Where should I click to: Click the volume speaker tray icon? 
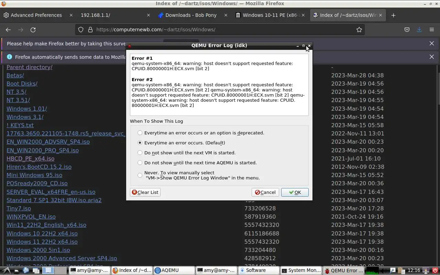coord(383,271)
